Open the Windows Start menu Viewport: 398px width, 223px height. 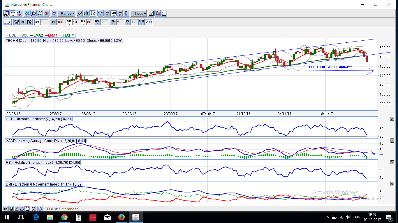coord(7,217)
